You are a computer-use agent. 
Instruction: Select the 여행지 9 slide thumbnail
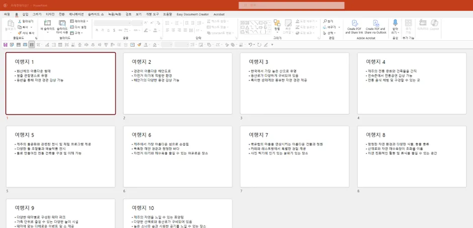click(60, 213)
